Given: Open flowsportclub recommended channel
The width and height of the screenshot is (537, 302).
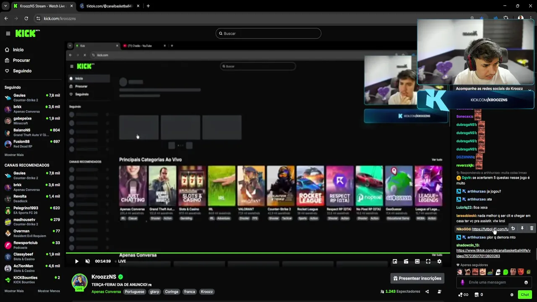Looking at the screenshot, I should [x=32, y=245].
